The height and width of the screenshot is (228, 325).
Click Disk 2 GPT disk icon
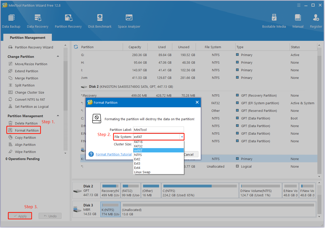(77, 190)
